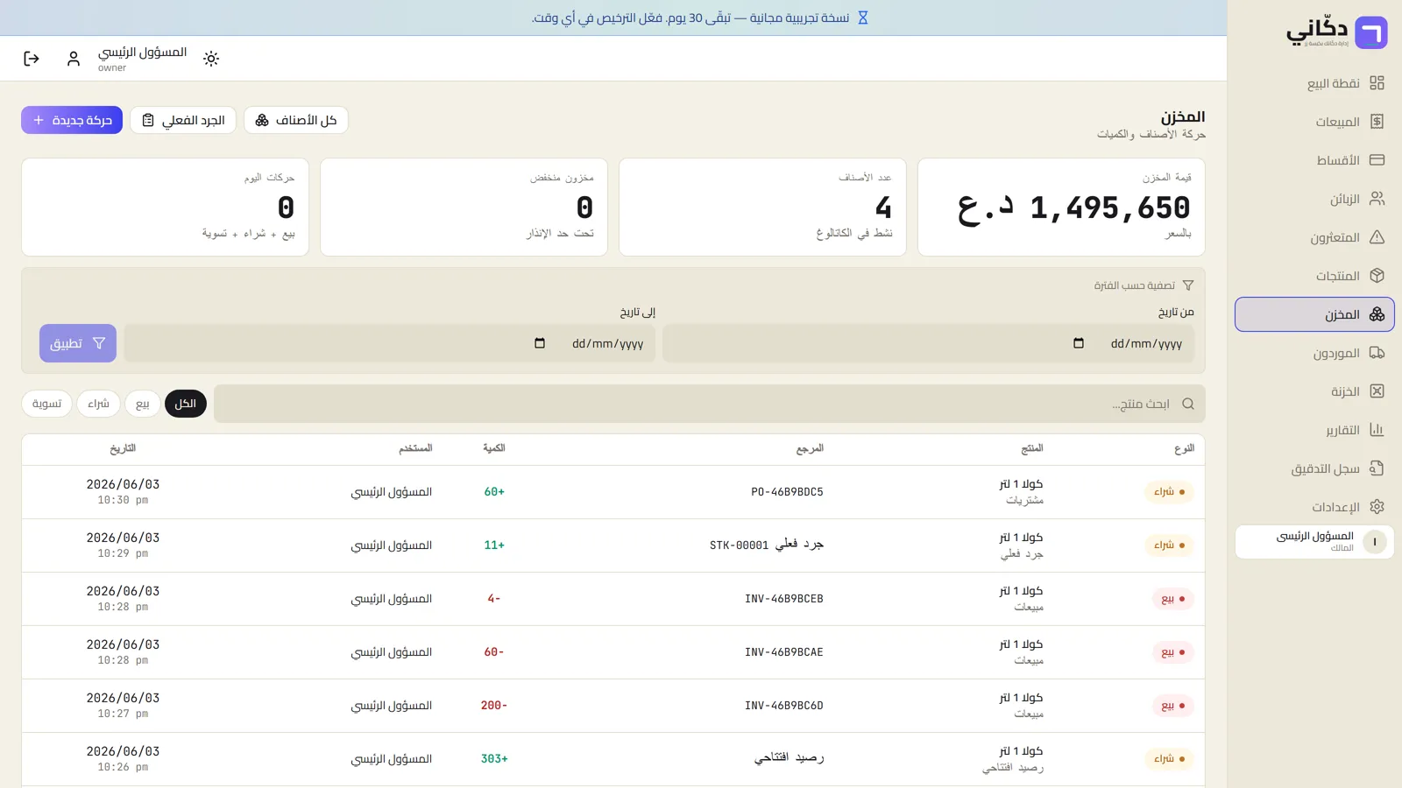Select the بيع filter pill
Image resolution: width=1402 pixels, height=788 pixels.
click(143, 404)
